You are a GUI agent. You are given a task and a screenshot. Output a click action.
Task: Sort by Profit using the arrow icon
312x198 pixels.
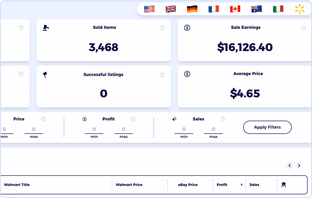pos(242,185)
